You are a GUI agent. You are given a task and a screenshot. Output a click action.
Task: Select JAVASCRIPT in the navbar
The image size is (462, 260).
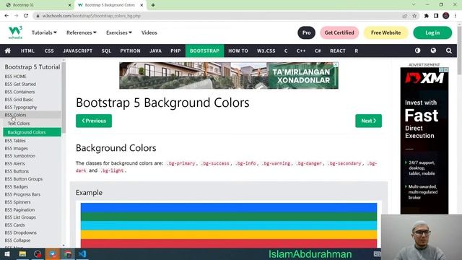[78, 51]
